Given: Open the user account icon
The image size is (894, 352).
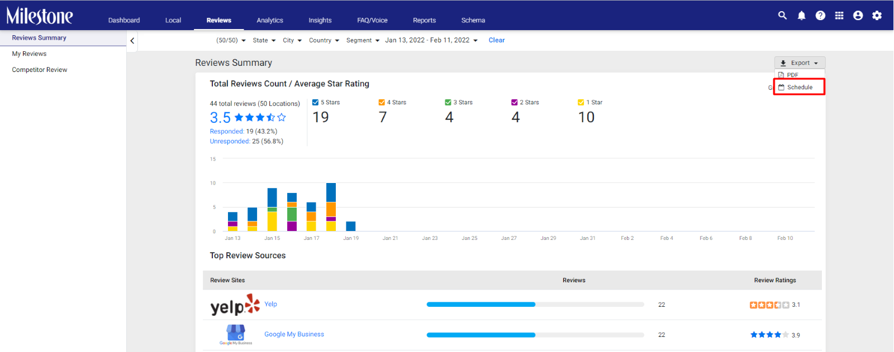Looking at the screenshot, I should [858, 16].
